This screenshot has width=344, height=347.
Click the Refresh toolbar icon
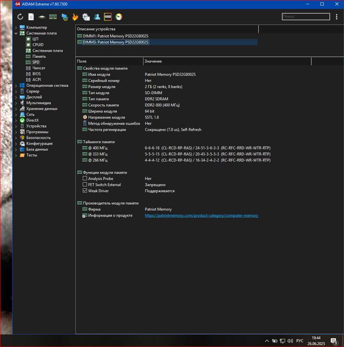(x=20, y=17)
